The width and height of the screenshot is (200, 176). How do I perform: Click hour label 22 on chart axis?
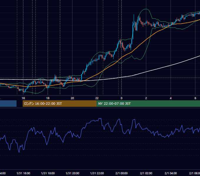click(x=97, y=98)
